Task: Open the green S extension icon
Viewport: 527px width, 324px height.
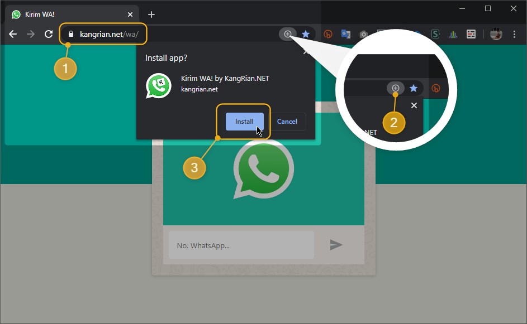Action: point(435,34)
